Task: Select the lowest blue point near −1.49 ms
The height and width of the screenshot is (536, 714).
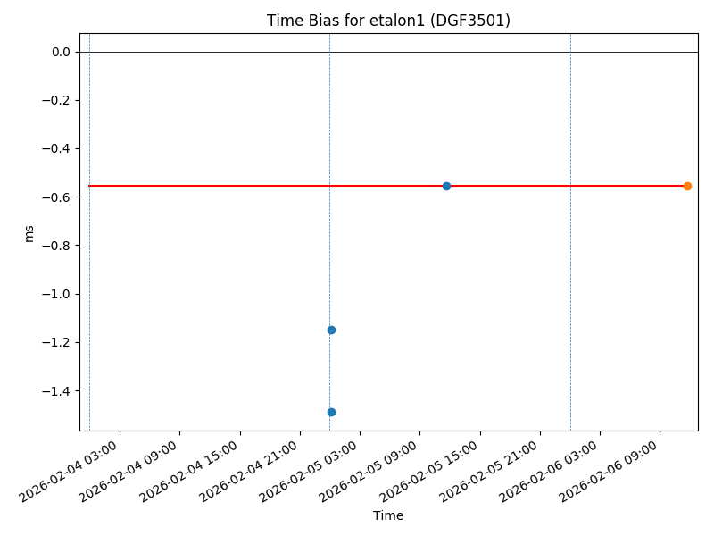Action: 331,412
